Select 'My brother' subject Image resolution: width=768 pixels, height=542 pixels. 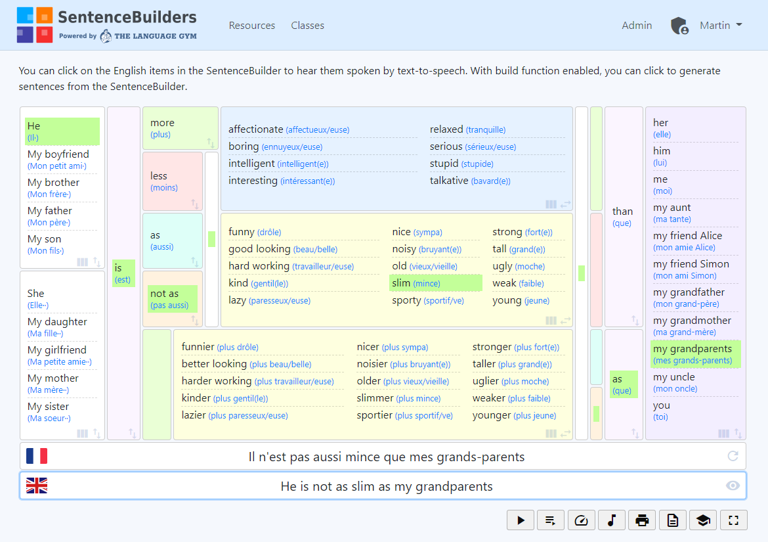(62, 188)
